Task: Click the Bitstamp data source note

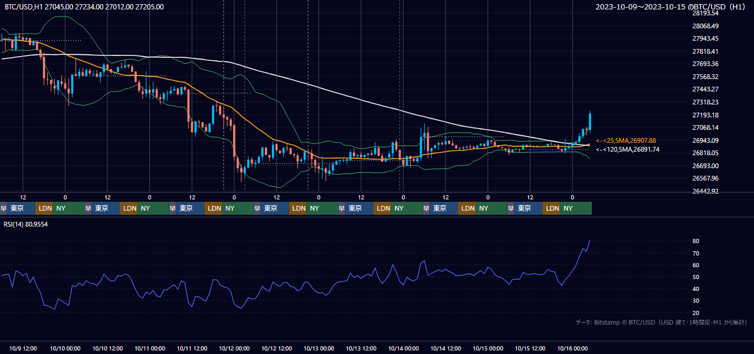Action: [x=661, y=322]
